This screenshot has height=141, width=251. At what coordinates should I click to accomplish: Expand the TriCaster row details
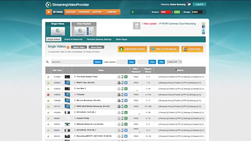75,94
